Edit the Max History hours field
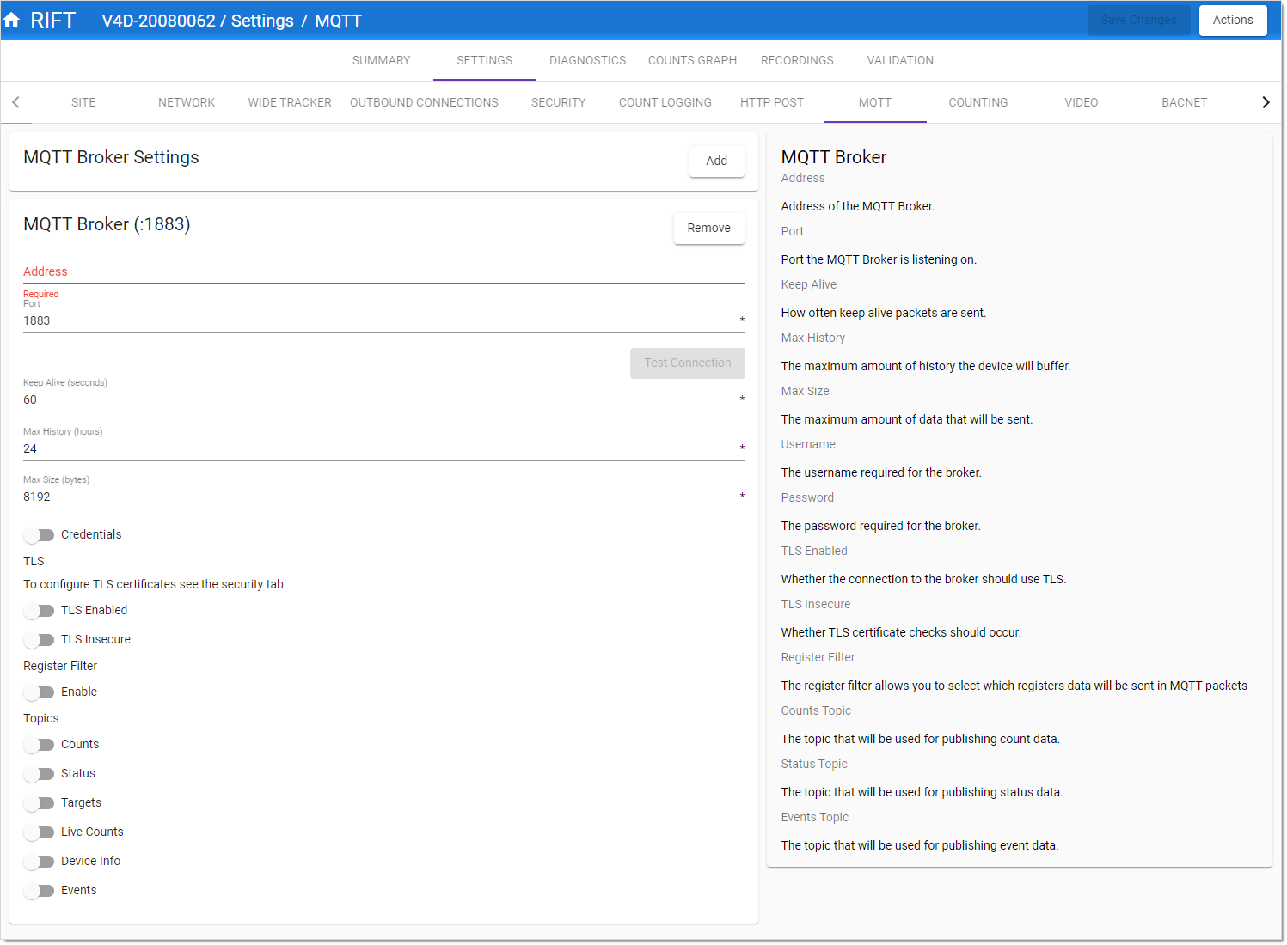The height and width of the screenshot is (945, 1287). coord(383,448)
